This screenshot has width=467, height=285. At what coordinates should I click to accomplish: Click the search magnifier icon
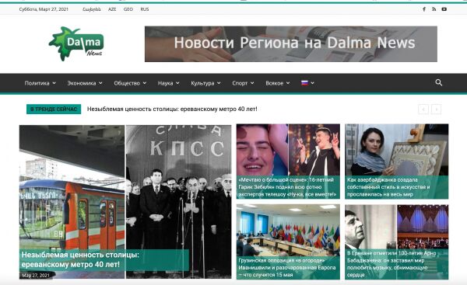click(439, 82)
